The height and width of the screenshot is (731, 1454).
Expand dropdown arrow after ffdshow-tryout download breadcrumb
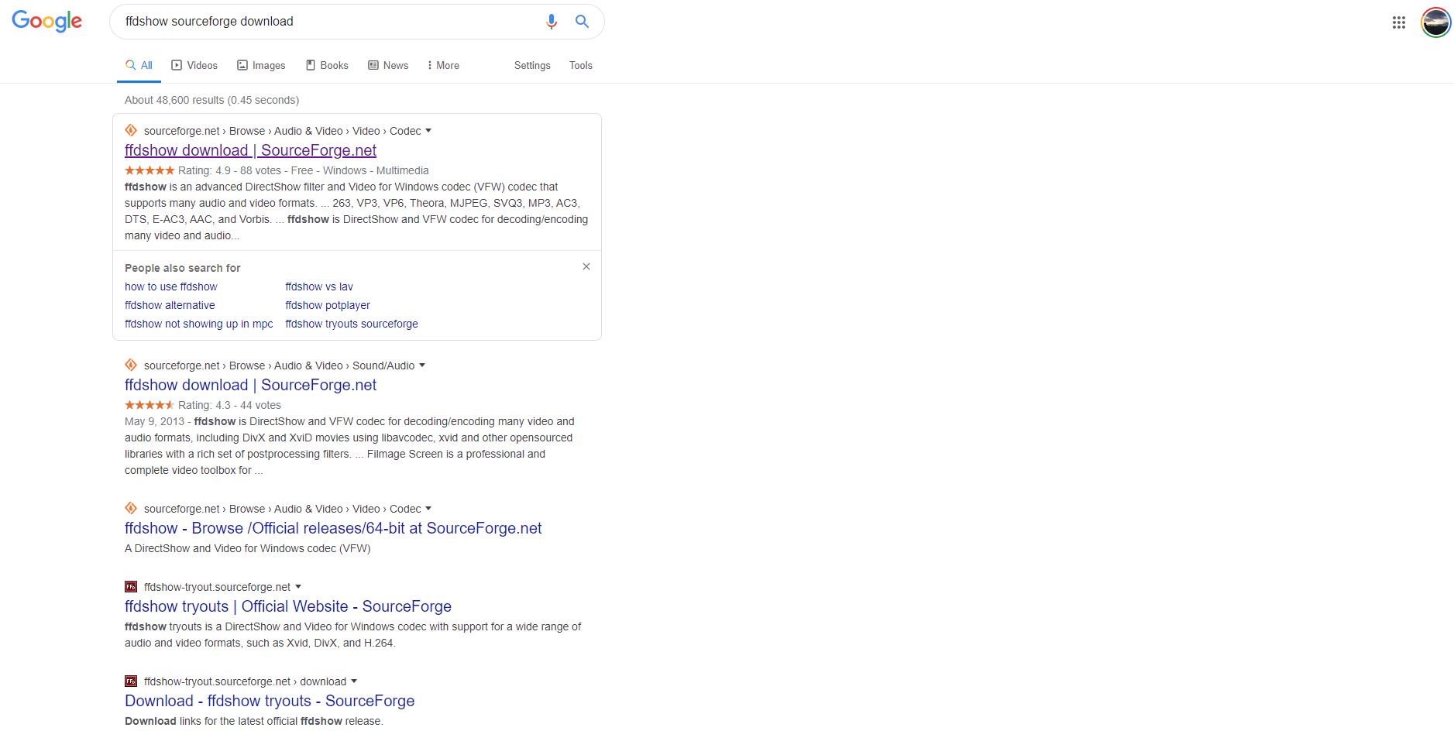coord(354,681)
